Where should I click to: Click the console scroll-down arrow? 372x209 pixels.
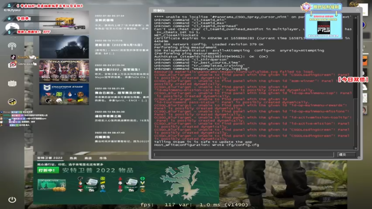pyautogui.click(x=355, y=148)
